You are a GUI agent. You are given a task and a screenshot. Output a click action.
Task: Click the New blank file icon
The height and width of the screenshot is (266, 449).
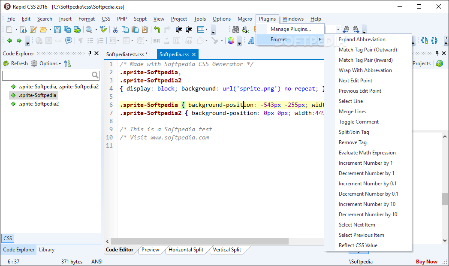[x=9, y=30]
